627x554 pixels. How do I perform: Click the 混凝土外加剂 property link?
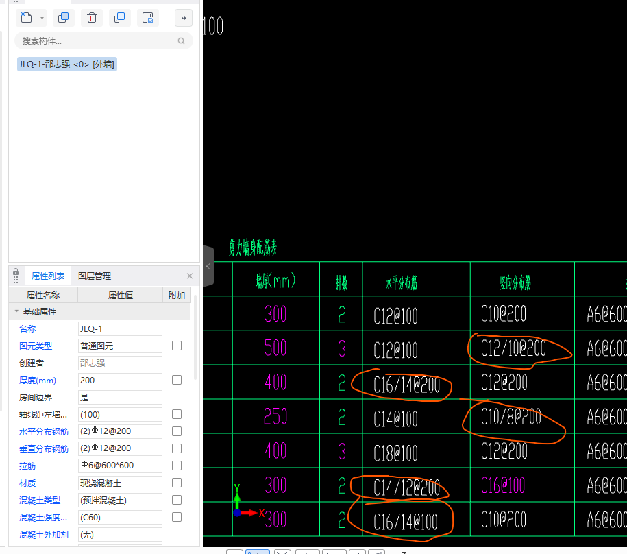pos(44,535)
